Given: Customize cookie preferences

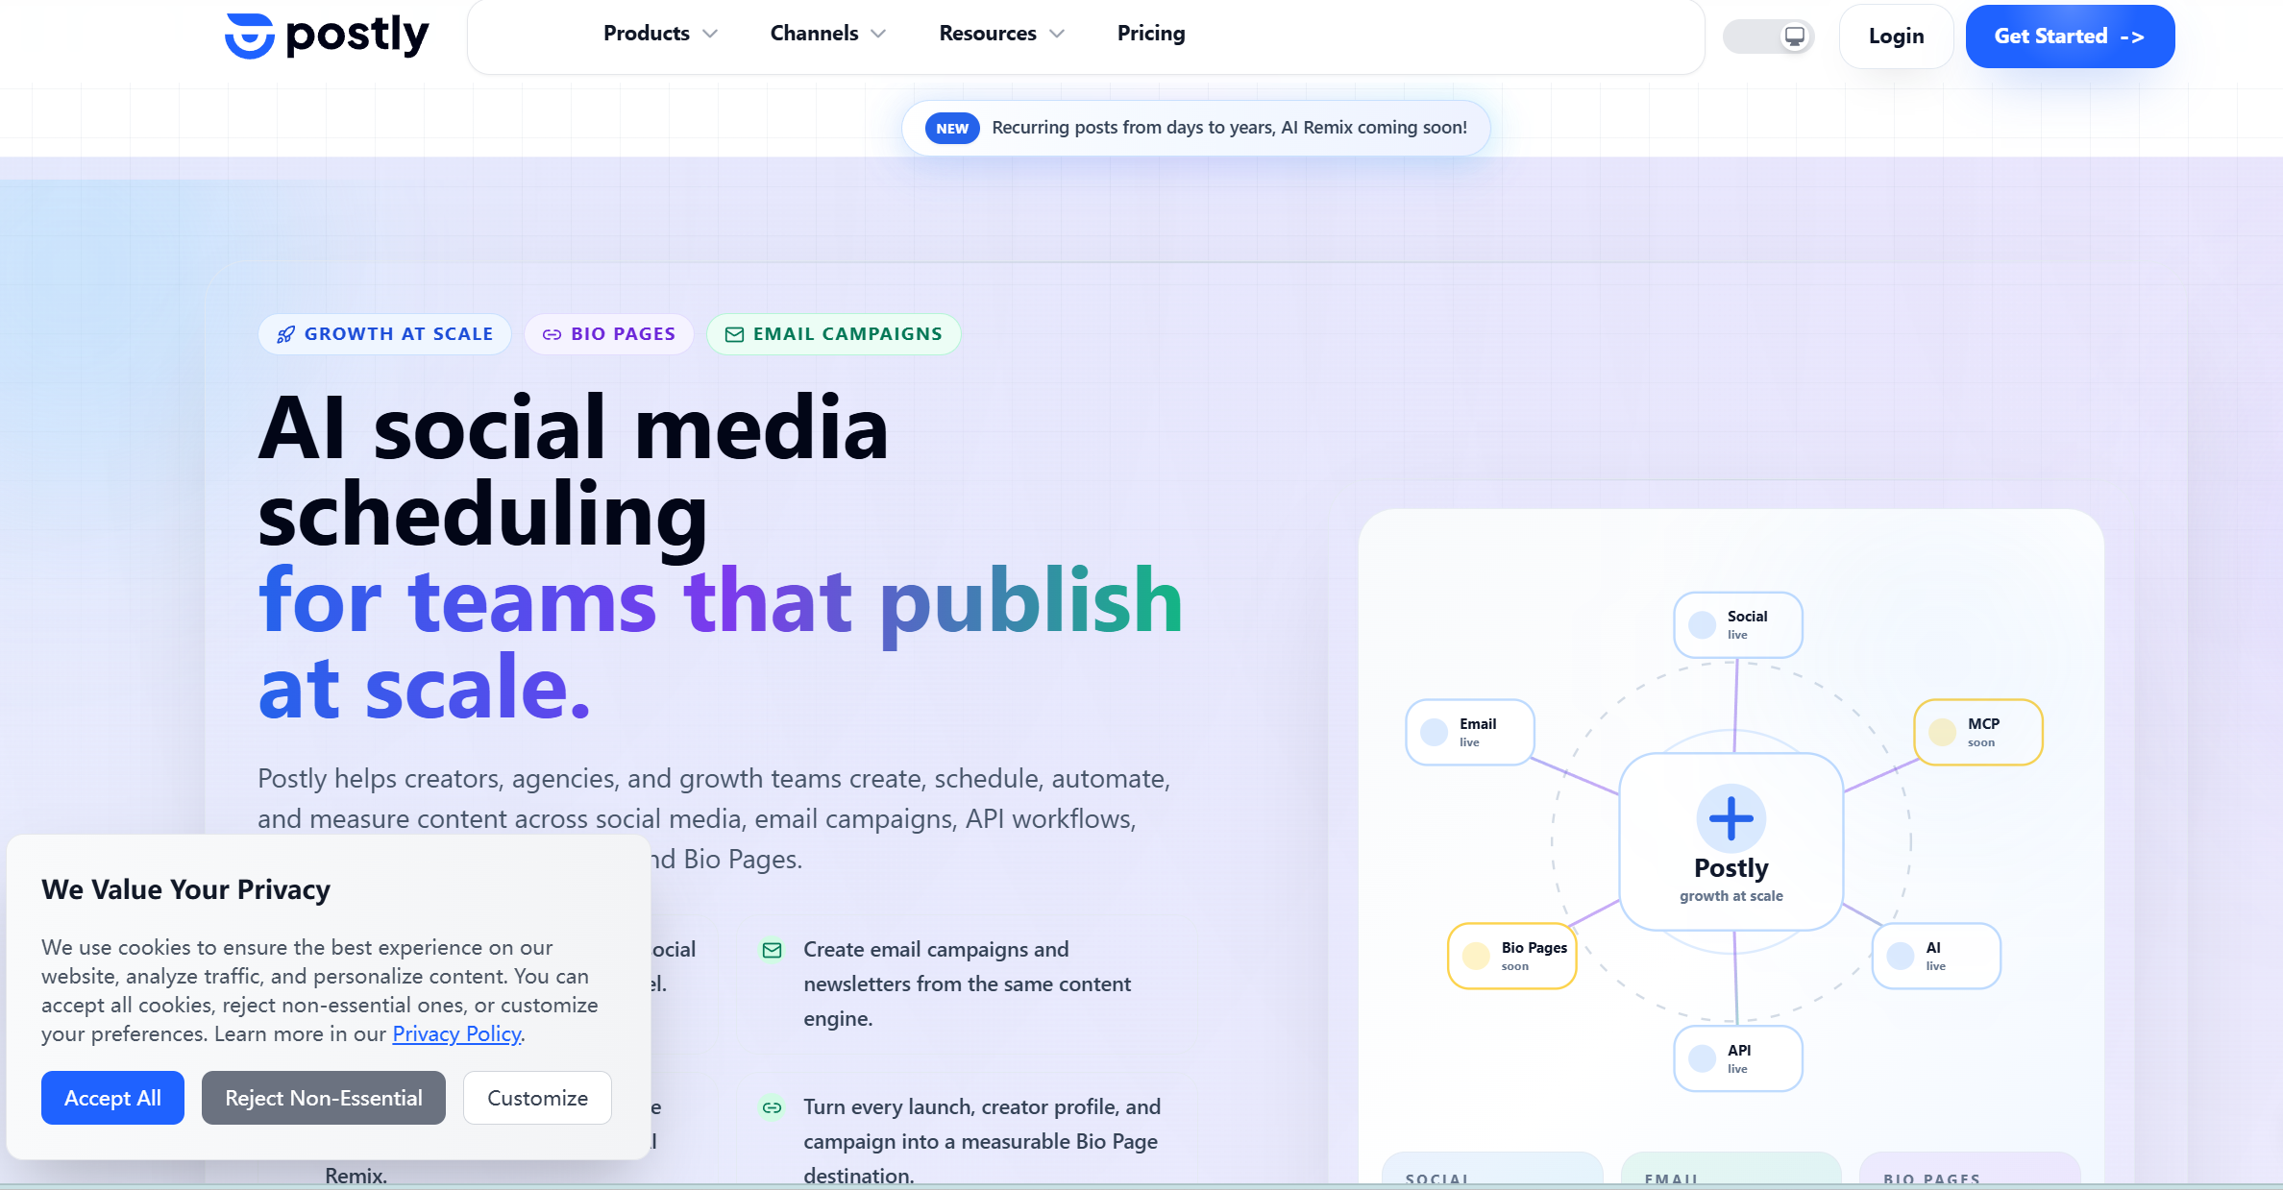Looking at the screenshot, I should [x=537, y=1098].
